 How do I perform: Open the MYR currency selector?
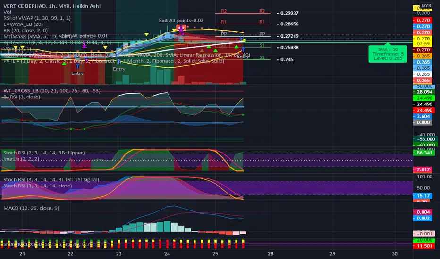pos(426,6)
